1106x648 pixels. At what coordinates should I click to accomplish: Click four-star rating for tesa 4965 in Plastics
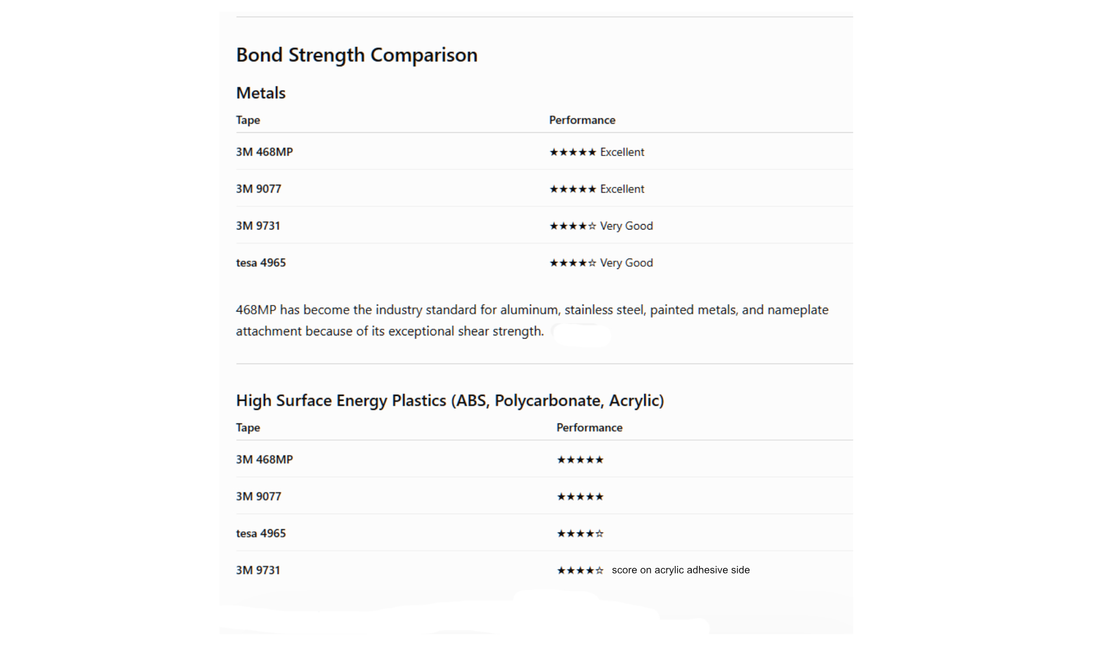click(x=580, y=534)
